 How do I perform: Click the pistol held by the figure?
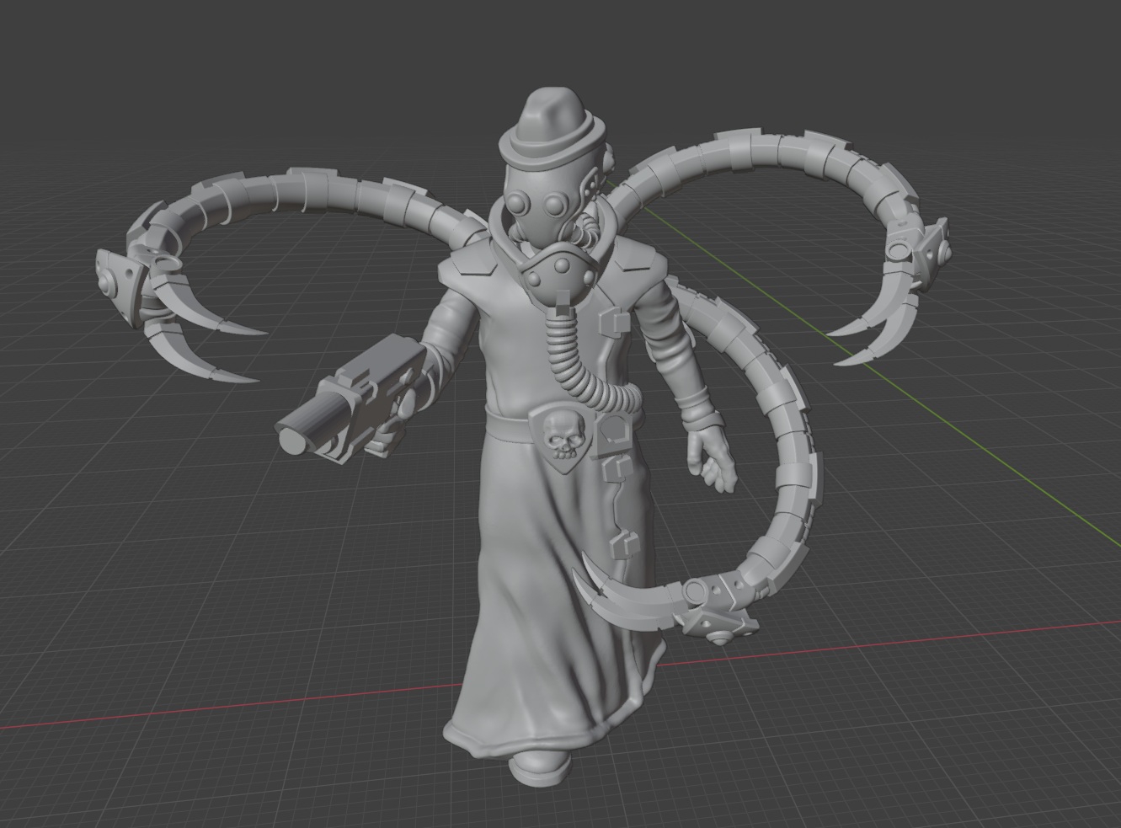click(x=352, y=398)
